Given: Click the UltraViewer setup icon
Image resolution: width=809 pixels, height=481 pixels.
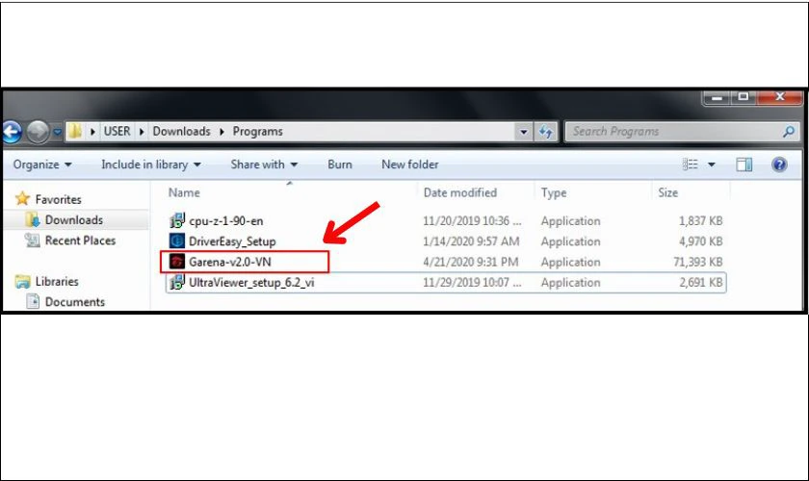Looking at the screenshot, I should click(x=177, y=282).
